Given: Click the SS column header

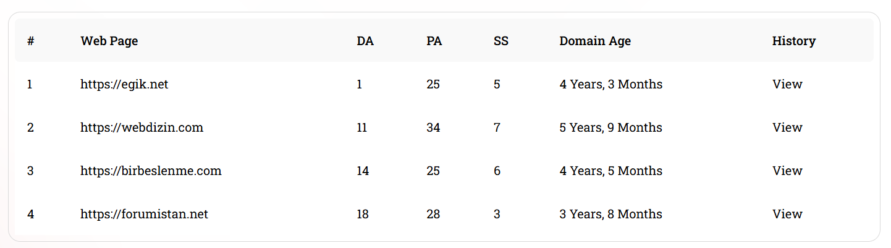Looking at the screenshot, I should point(501,41).
